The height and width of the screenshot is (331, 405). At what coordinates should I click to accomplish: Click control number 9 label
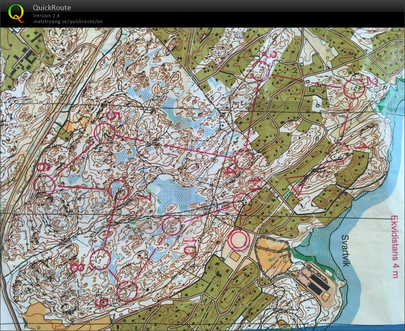(102, 302)
